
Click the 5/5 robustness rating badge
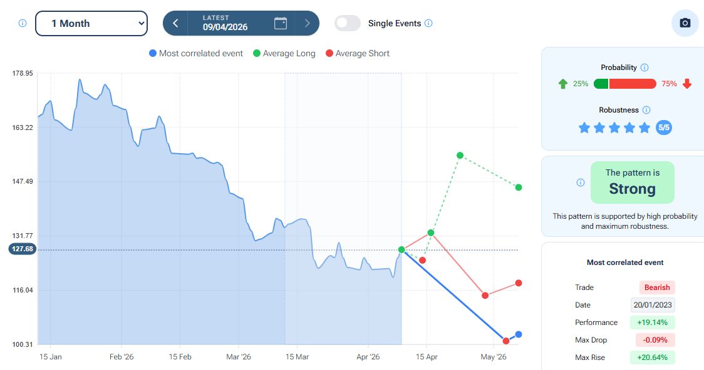664,127
